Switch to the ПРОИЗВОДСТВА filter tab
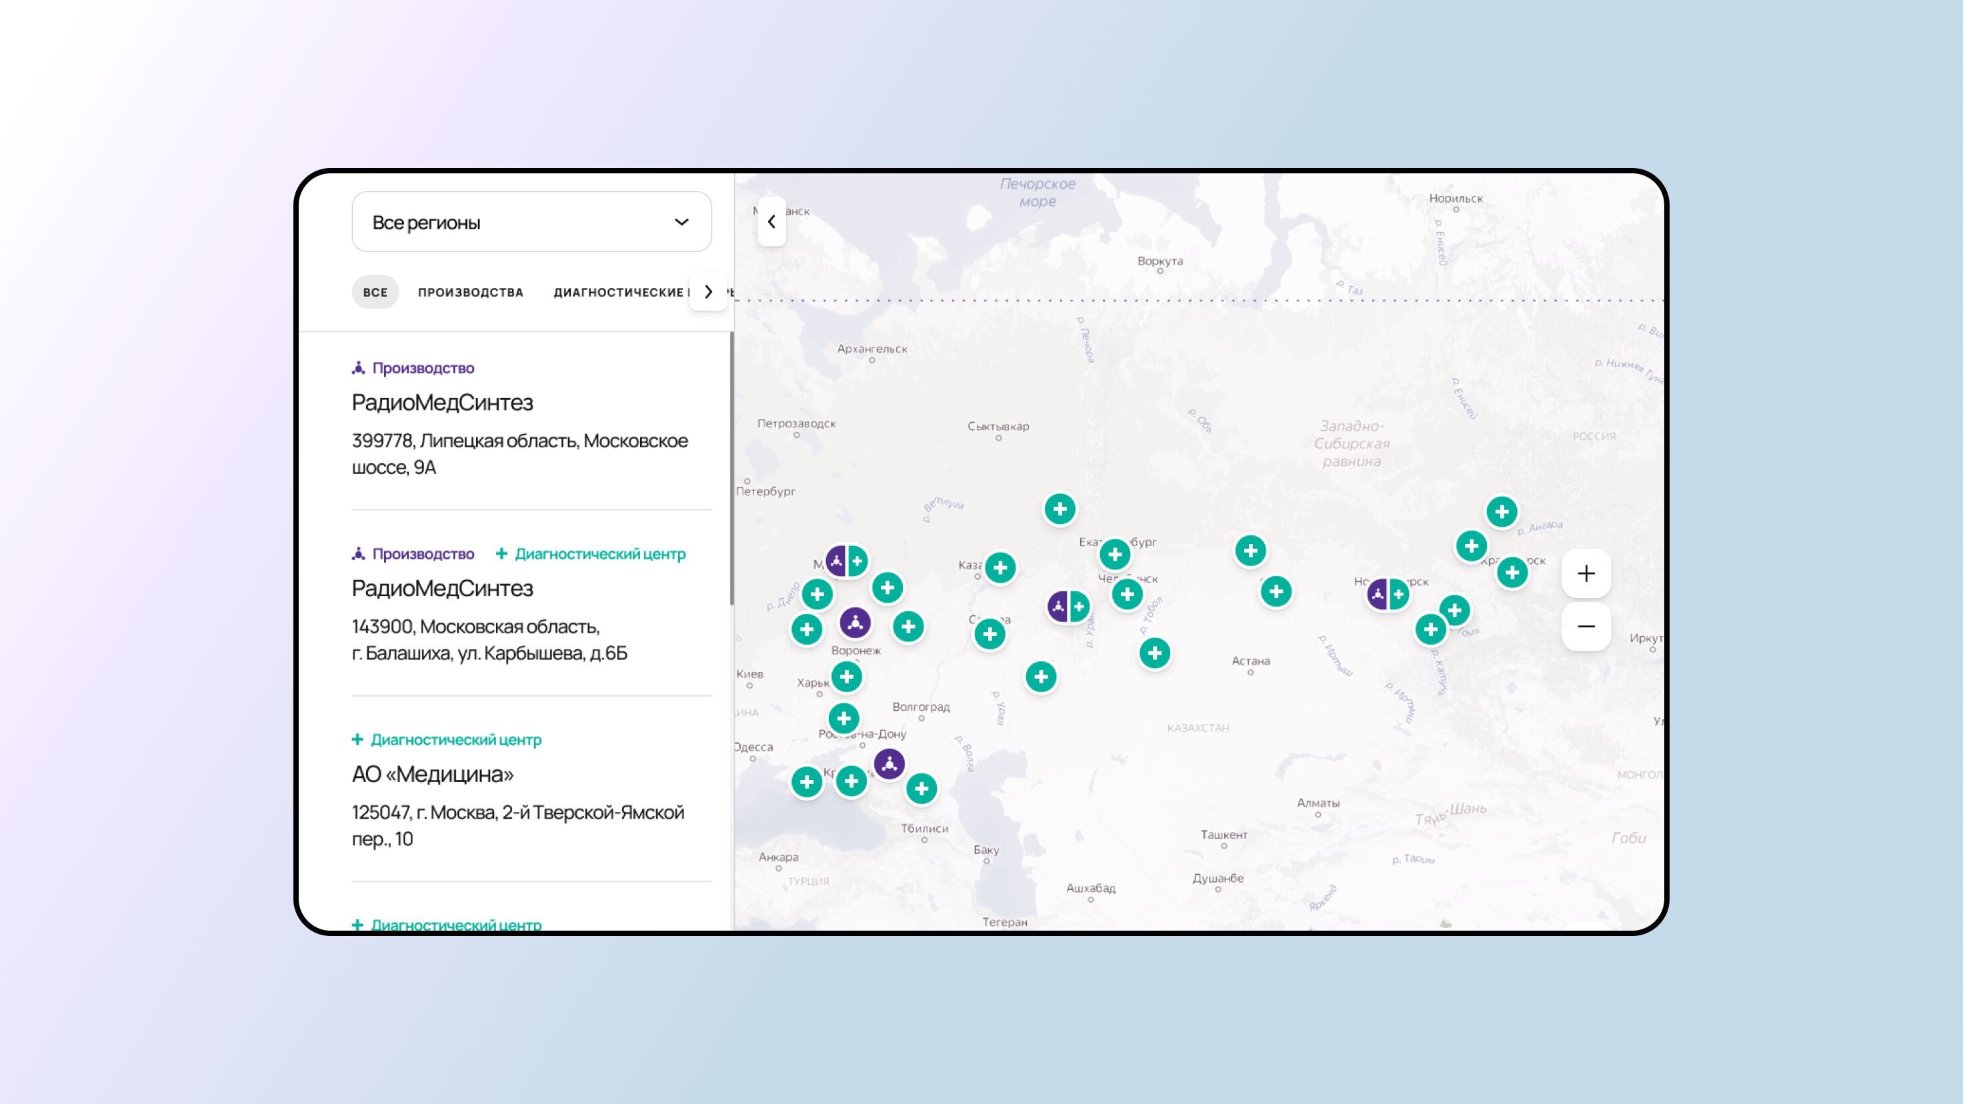This screenshot has width=1963, height=1104. tap(470, 292)
